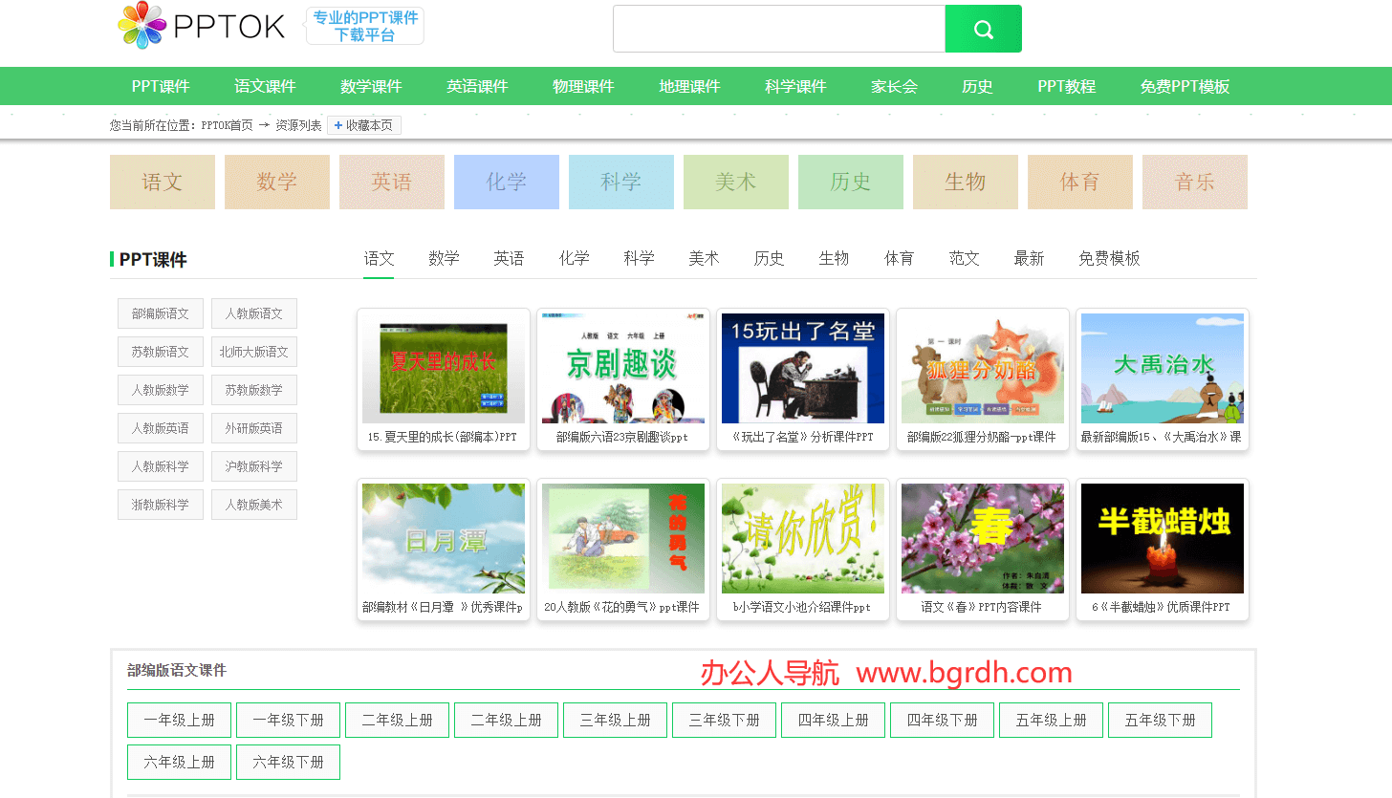Select the light-blue 科学 subject tile

click(x=621, y=182)
